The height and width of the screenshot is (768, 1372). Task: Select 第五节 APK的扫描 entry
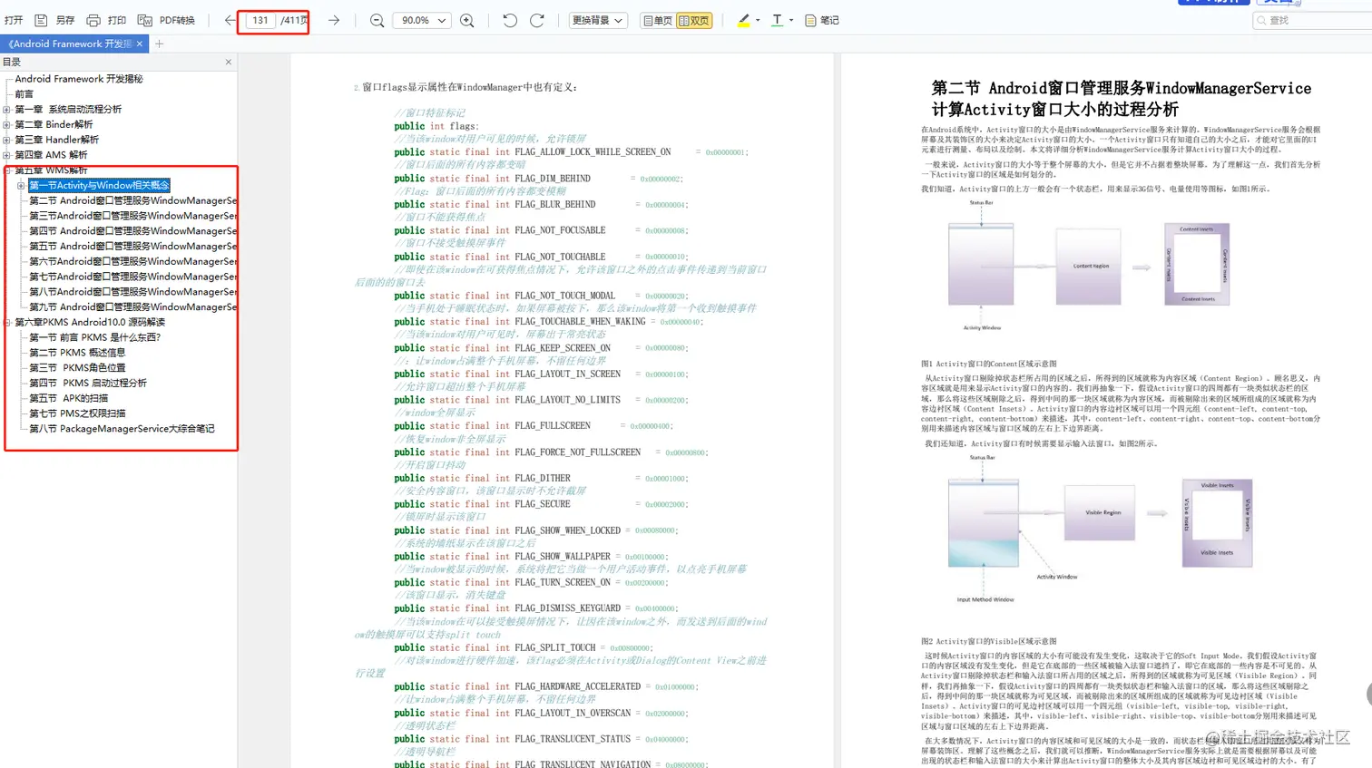[x=68, y=398]
